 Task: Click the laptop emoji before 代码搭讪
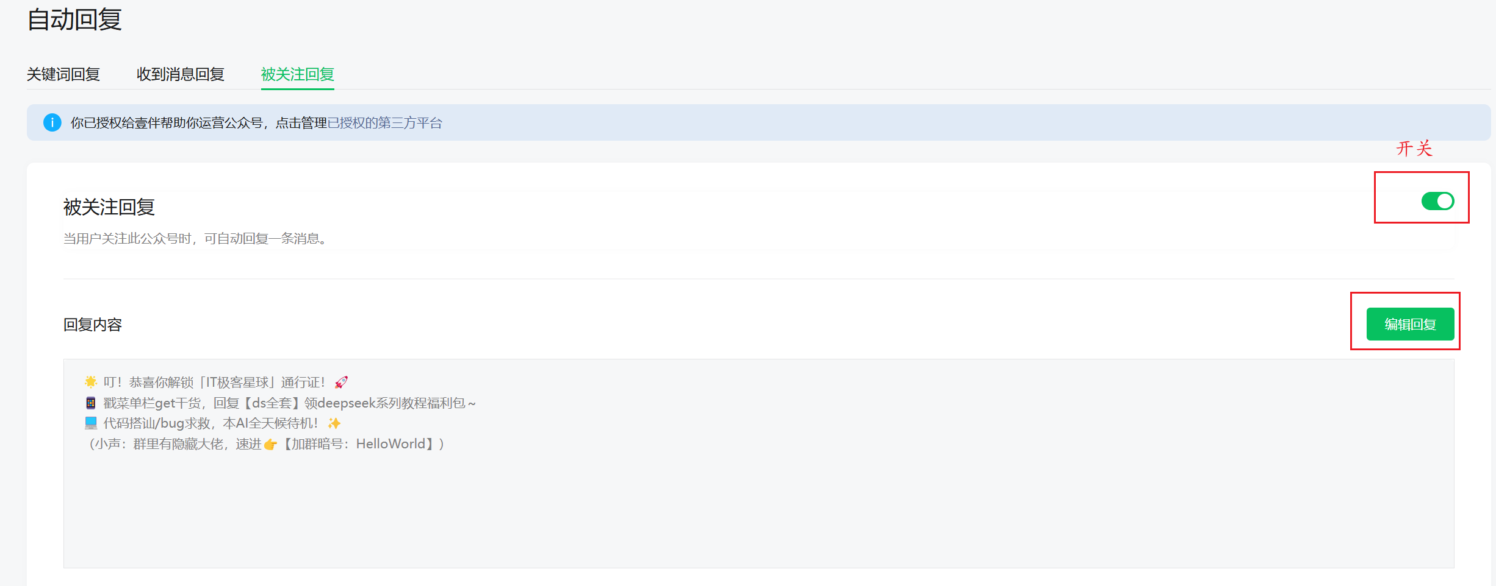(x=91, y=423)
